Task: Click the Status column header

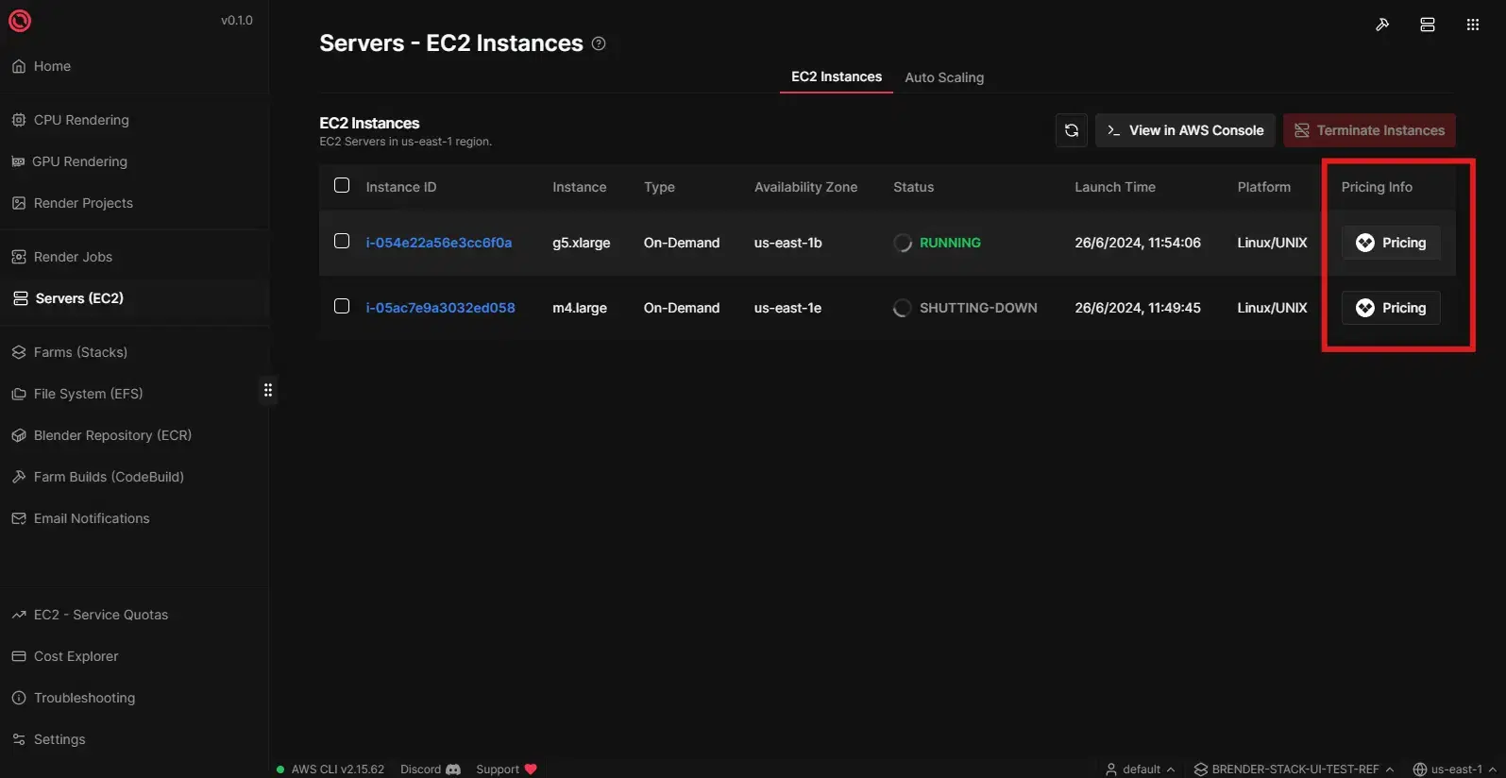Action: (913, 187)
